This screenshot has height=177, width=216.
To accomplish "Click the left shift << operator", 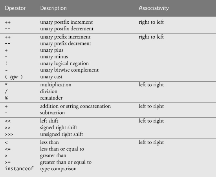I will coord(7,121).
